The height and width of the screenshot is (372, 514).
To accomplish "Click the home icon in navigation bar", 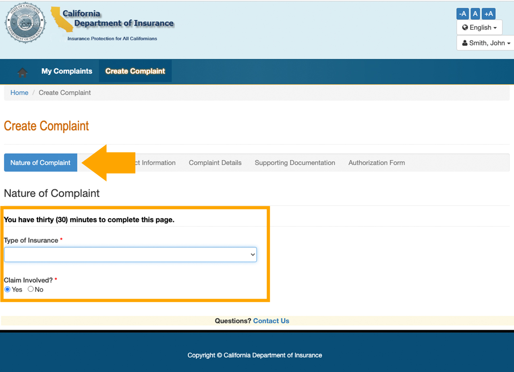I will pos(23,72).
